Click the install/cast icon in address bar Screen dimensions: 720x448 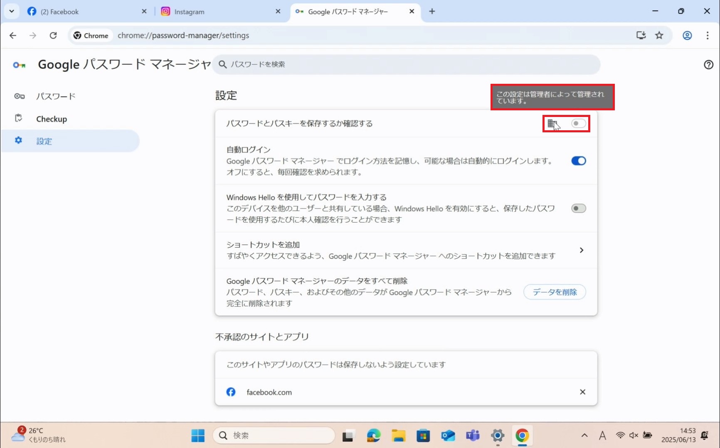click(x=641, y=35)
